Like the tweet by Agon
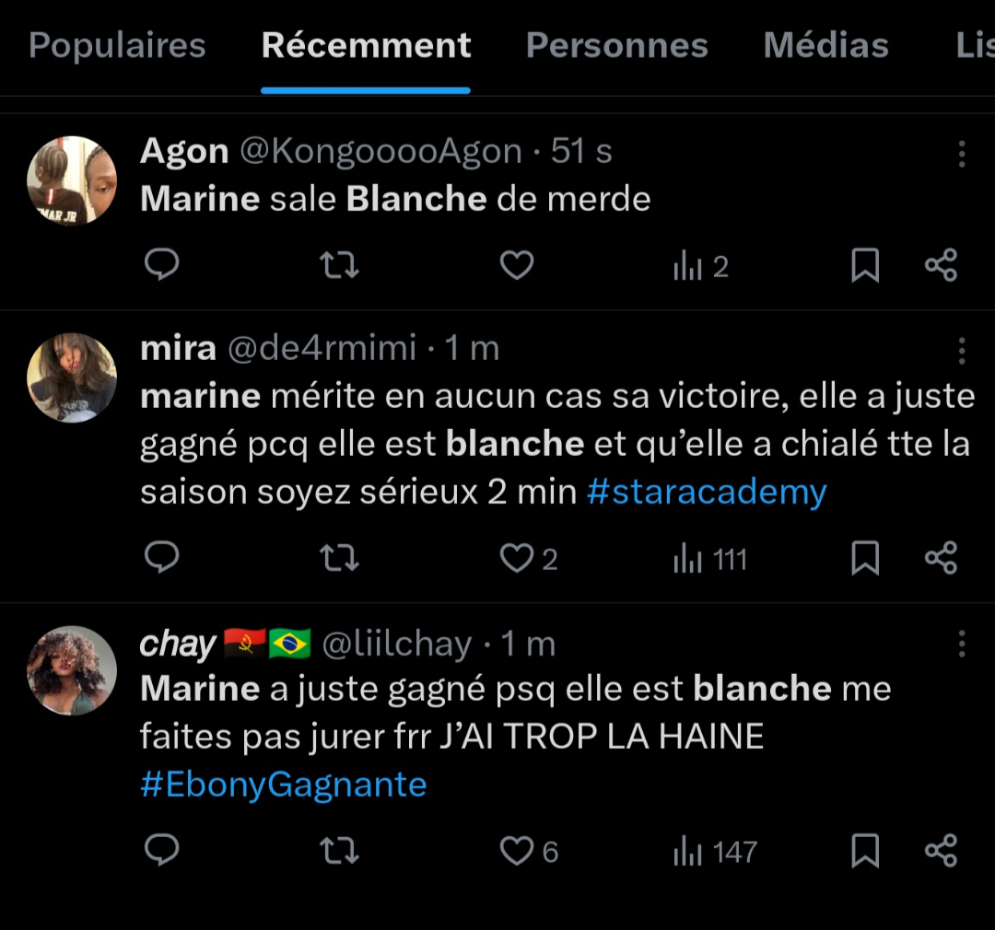 click(x=517, y=266)
